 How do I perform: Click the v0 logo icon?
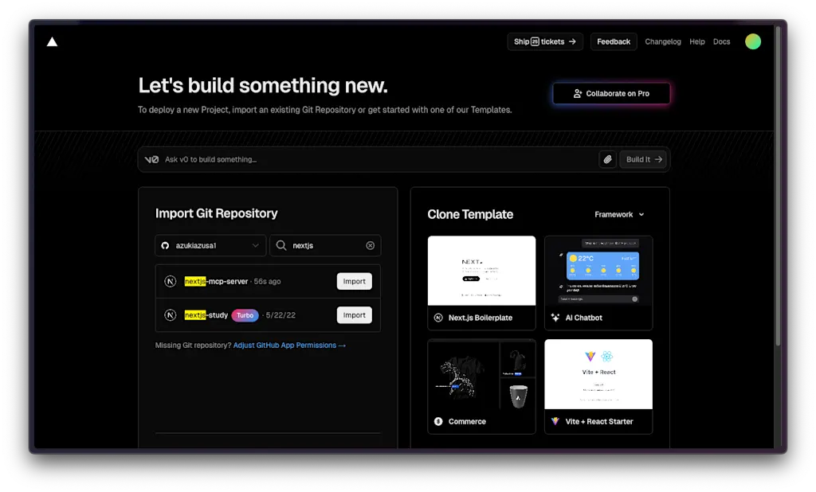(151, 160)
